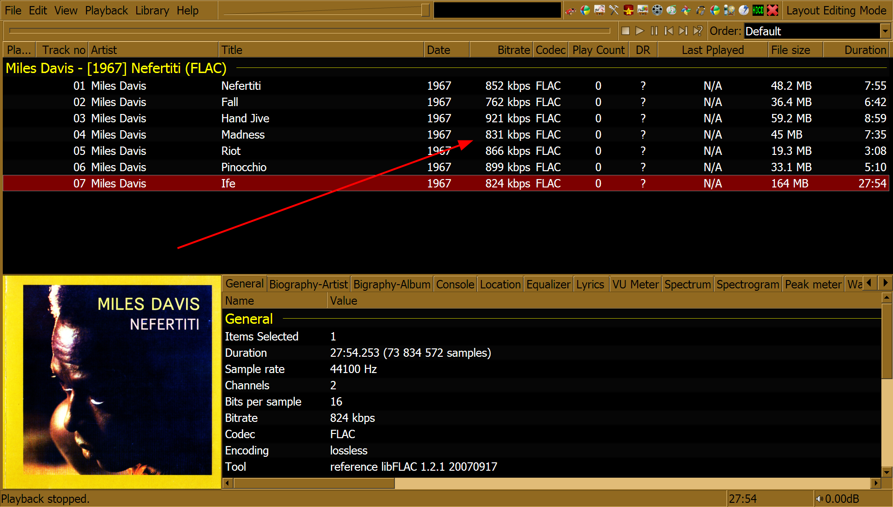The height and width of the screenshot is (507, 893).
Task: Select the highlighted track Ife
Action: (446, 183)
